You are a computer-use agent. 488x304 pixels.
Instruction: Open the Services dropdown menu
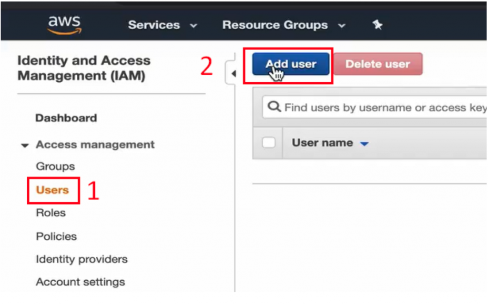click(x=162, y=25)
